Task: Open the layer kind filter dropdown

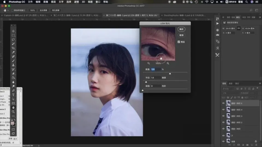Action: (x=229, y=88)
